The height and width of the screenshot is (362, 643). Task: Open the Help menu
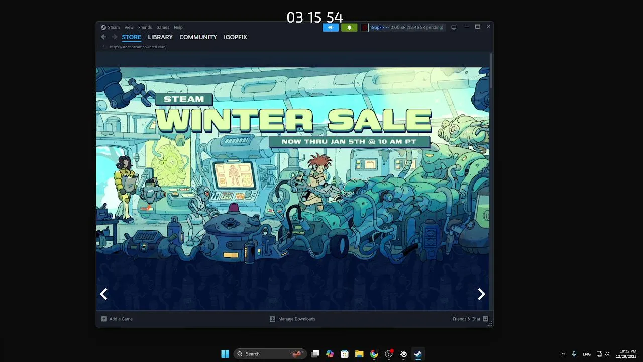(178, 27)
